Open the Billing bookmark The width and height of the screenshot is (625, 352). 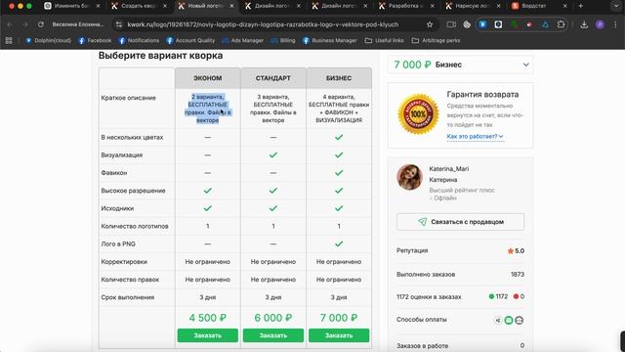click(283, 40)
